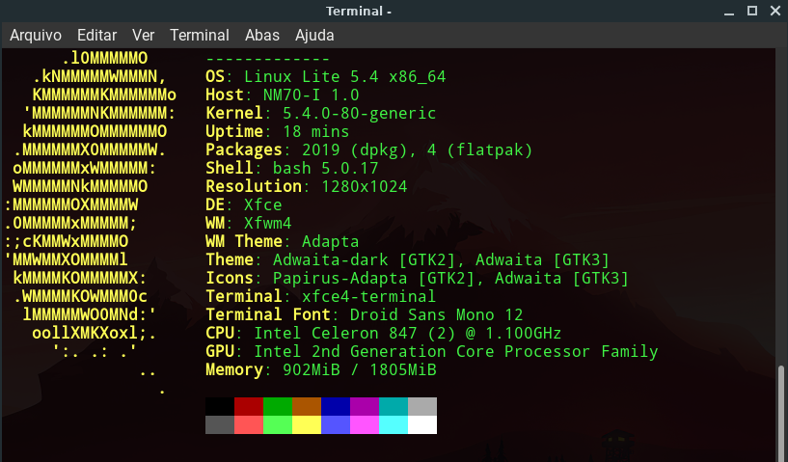Viewport: 788px width, 462px height.
Task: Open the Editar menu
Action: point(96,35)
